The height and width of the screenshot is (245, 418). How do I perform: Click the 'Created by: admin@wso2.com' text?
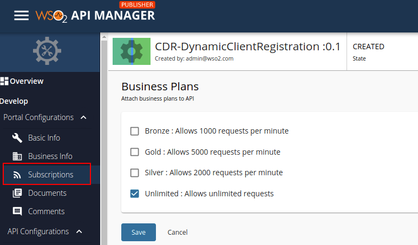tap(194, 58)
